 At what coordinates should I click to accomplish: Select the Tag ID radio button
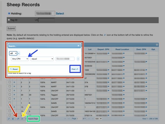[x=9, y=20]
